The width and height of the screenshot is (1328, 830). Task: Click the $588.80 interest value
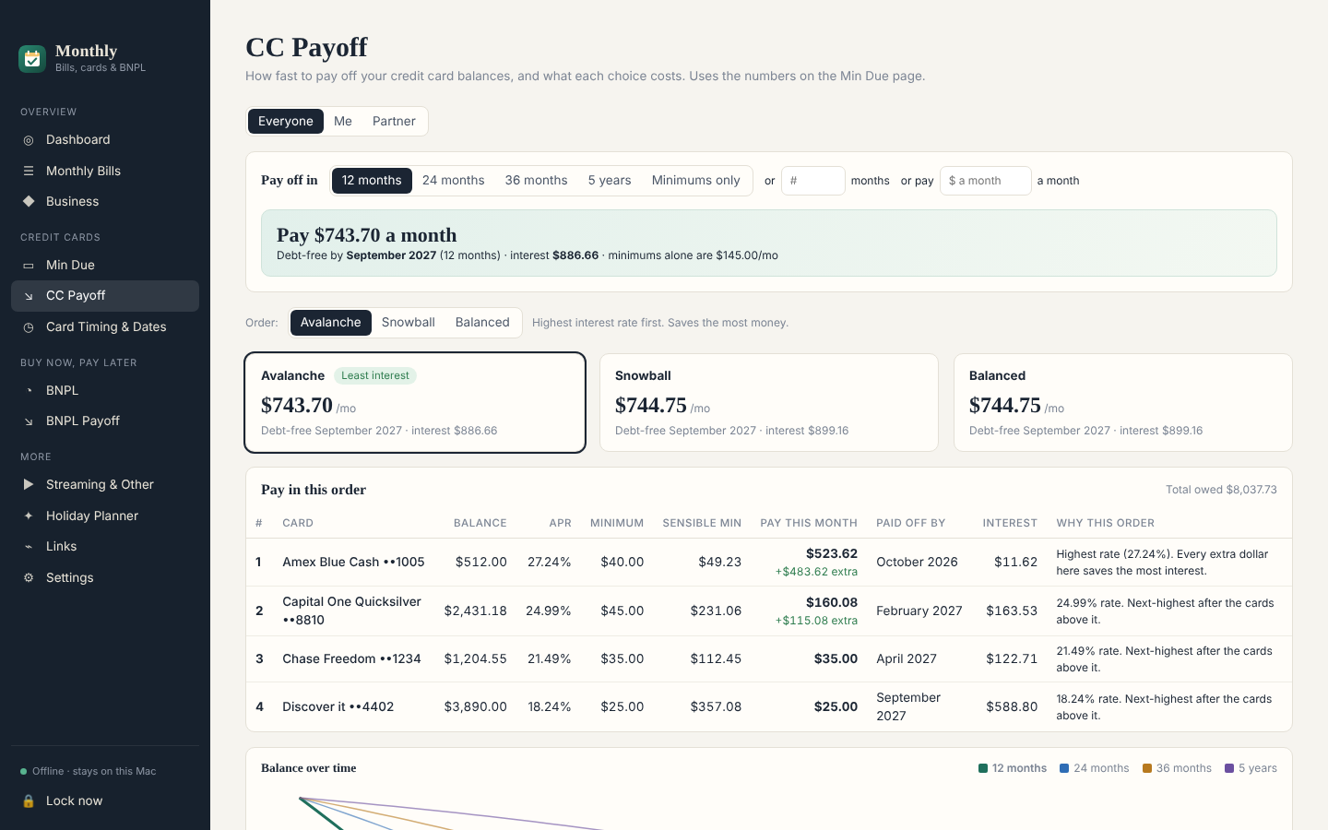[x=1012, y=706]
